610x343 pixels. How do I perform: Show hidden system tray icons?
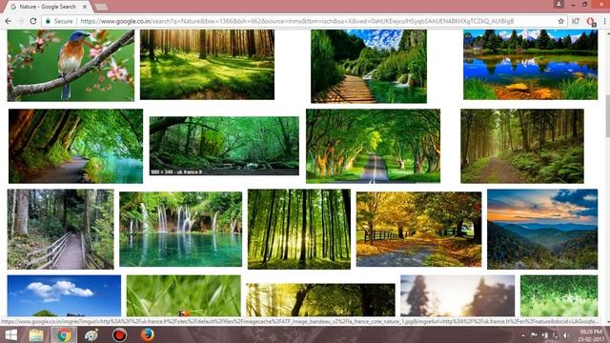click(523, 335)
